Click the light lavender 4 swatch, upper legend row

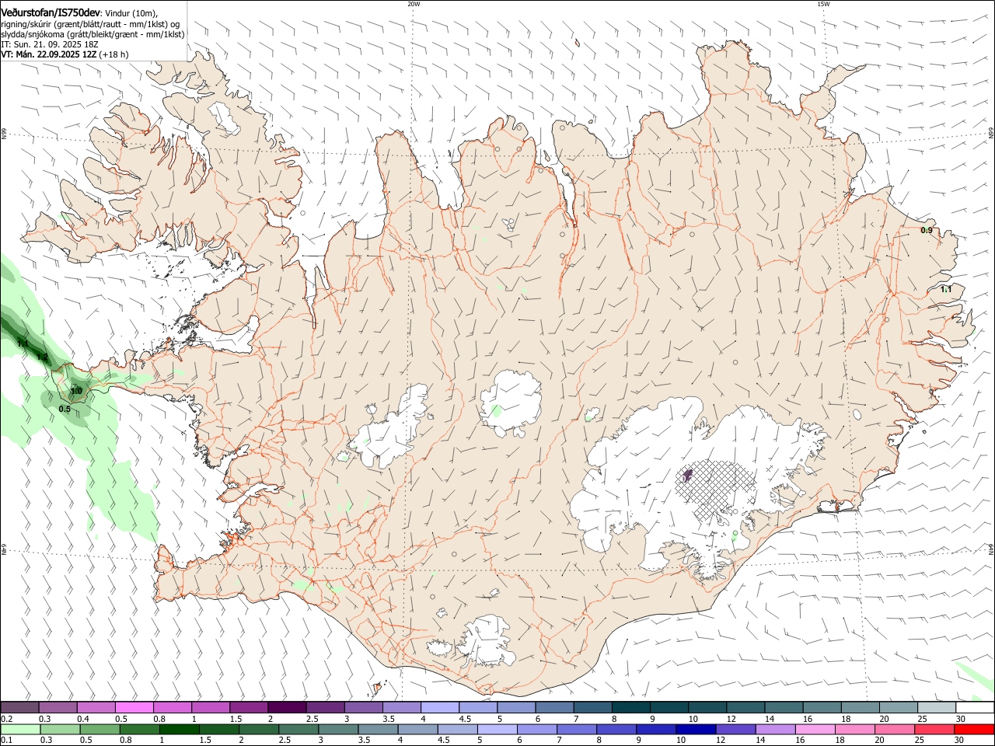[440, 708]
